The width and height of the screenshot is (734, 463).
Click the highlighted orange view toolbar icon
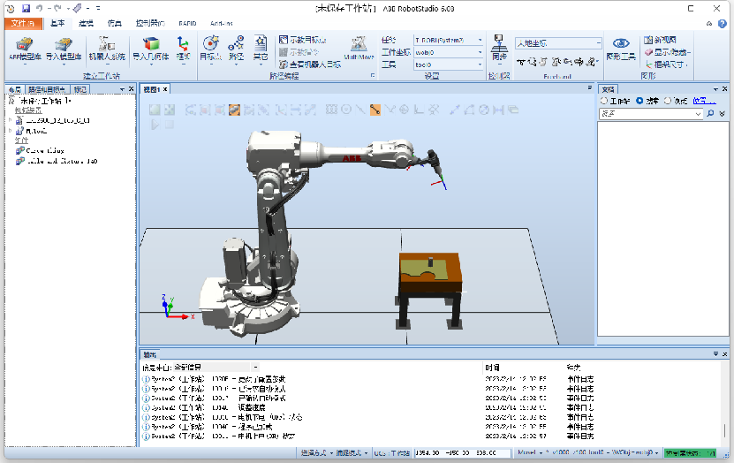[x=235, y=110]
